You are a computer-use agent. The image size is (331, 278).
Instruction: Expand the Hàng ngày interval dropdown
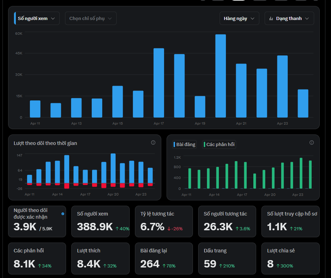click(x=239, y=18)
